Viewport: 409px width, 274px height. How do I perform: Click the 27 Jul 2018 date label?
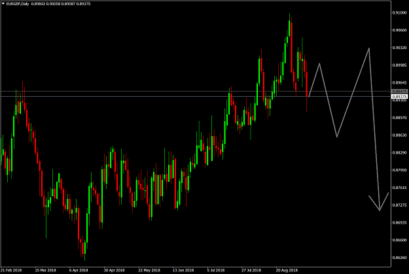click(x=251, y=270)
